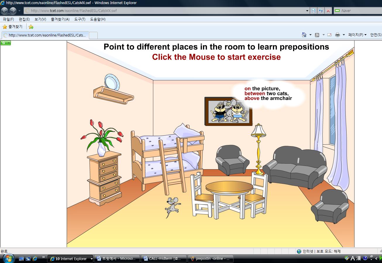Screen dimensions: 382x263
Task: Click the 즐겨찾기 favorites star icon
Action: coord(5,27)
